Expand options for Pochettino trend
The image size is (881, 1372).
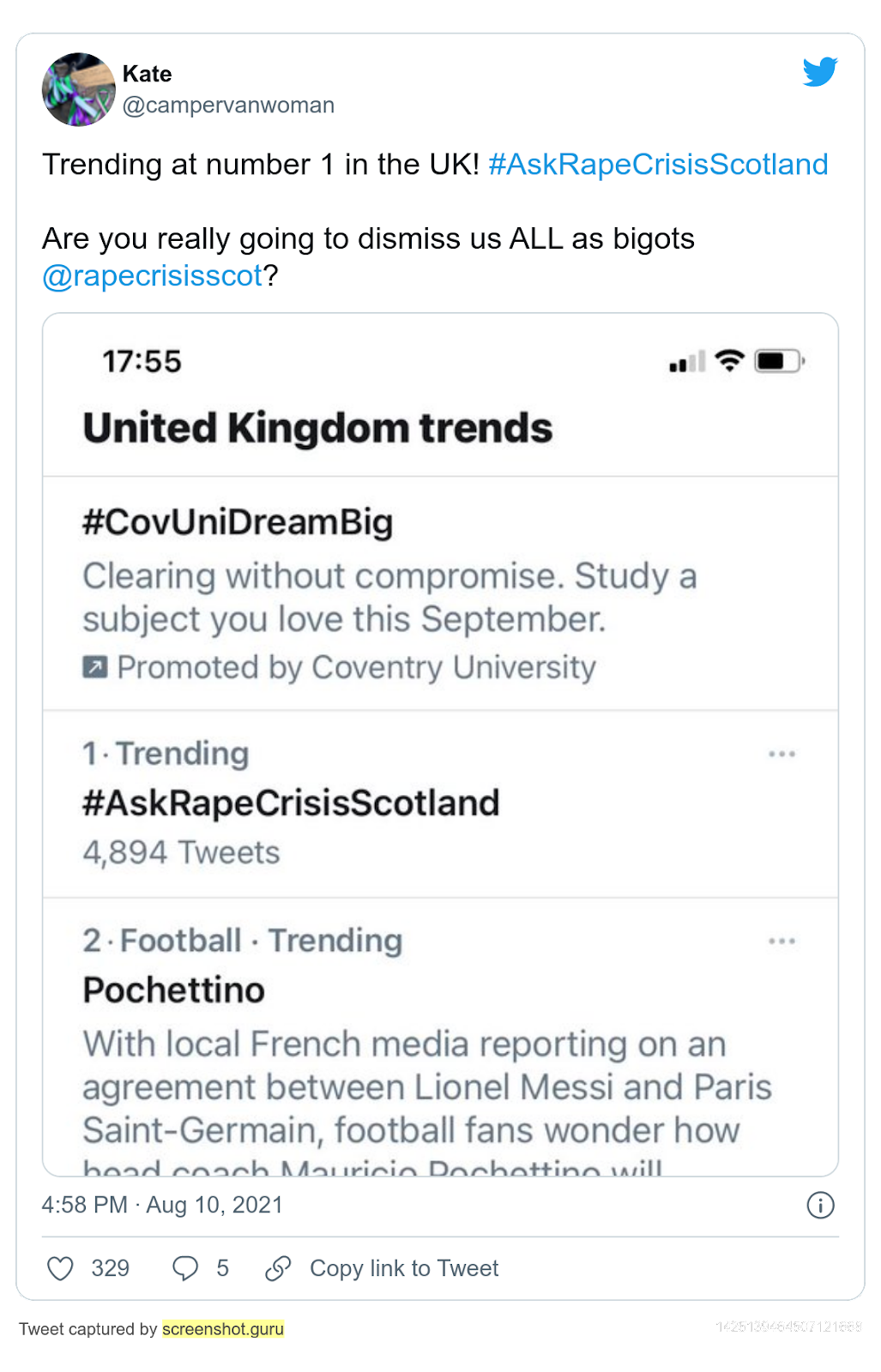781,942
